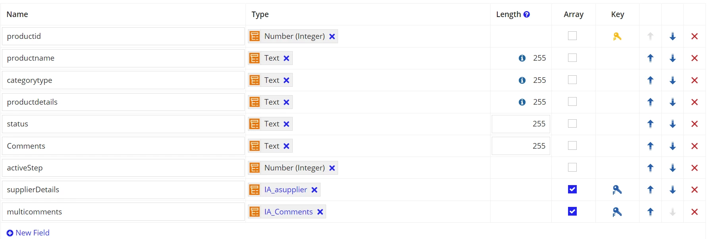Delete the productdetails field row
This screenshot has width=715, height=239.
tap(694, 102)
